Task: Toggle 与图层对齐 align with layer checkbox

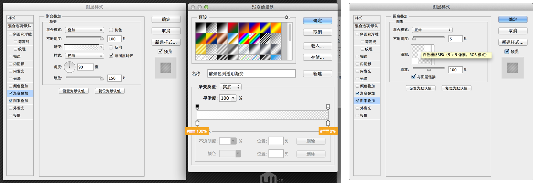Action: click(111, 55)
